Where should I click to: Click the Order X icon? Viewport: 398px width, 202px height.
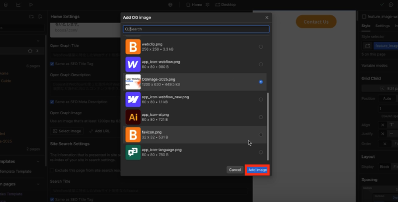(x=385, y=144)
